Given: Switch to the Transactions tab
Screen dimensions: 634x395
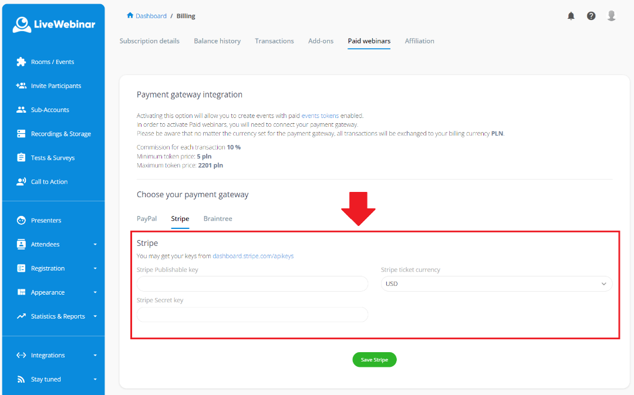Looking at the screenshot, I should coord(274,41).
